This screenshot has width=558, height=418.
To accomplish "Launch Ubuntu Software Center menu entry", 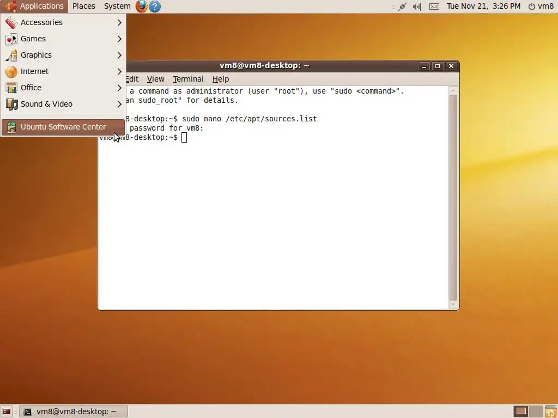I will point(63,127).
